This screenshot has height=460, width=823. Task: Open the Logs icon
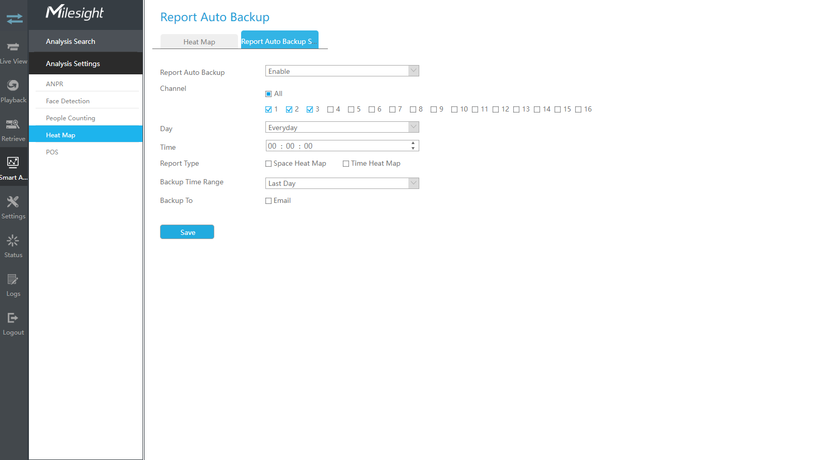pos(13,279)
